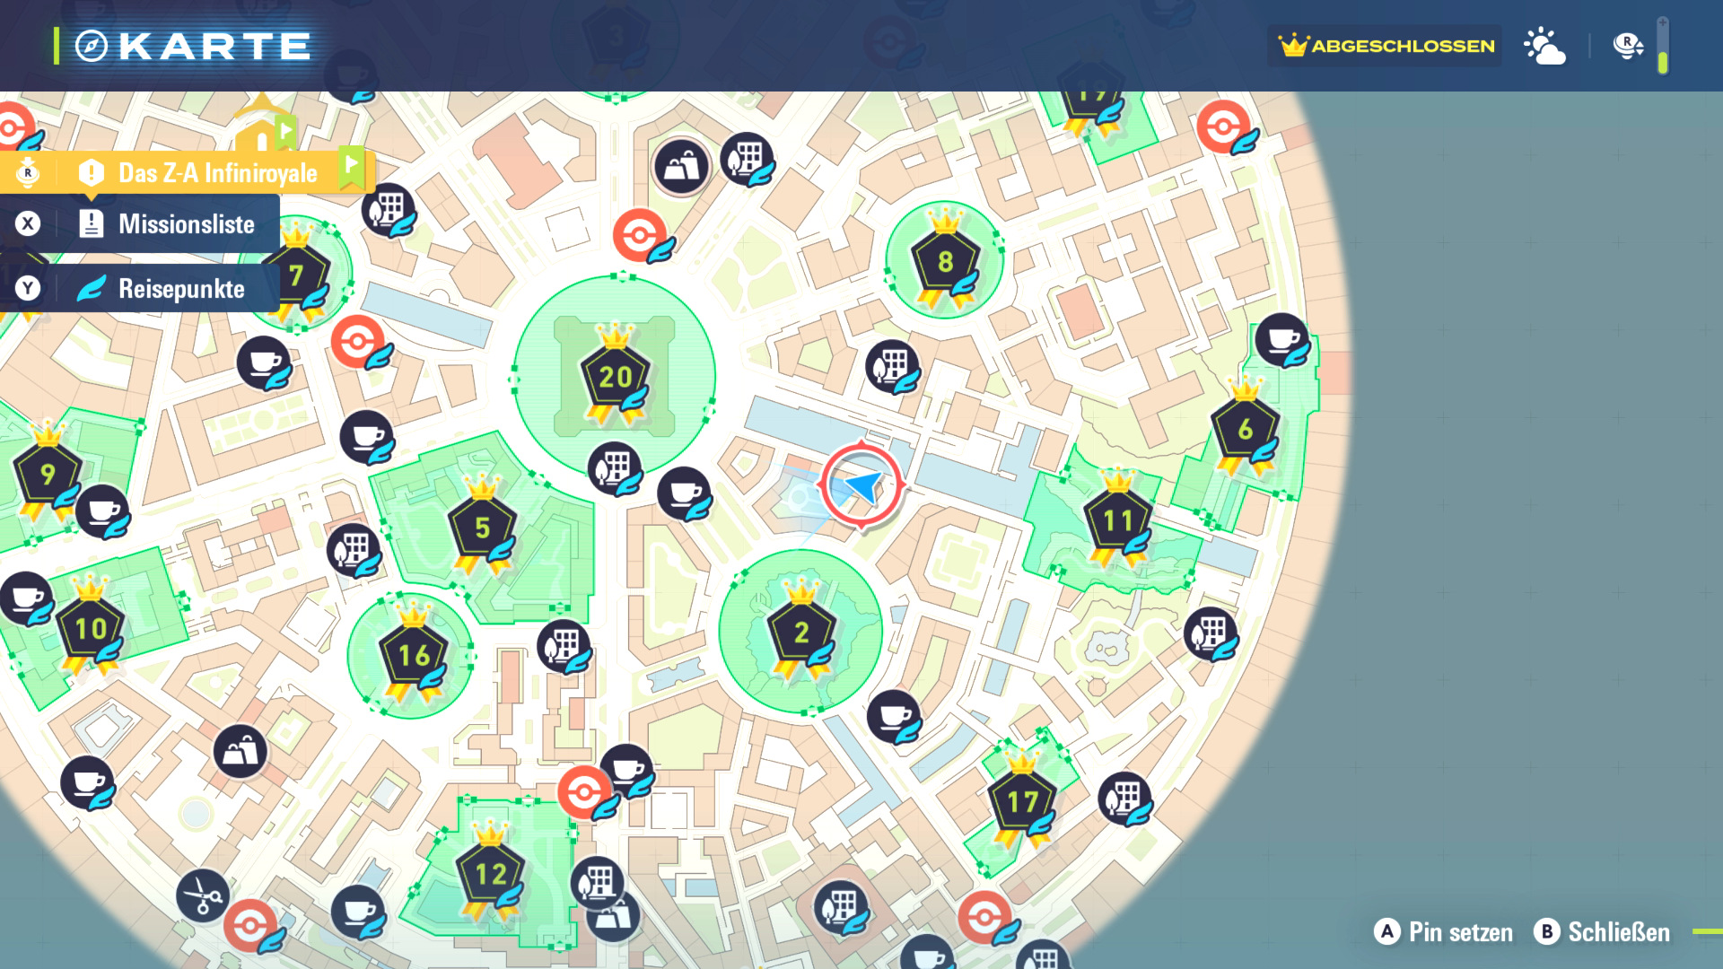The height and width of the screenshot is (969, 1723).
Task: Click the shopping bag store icon at top
Action: coord(682,166)
